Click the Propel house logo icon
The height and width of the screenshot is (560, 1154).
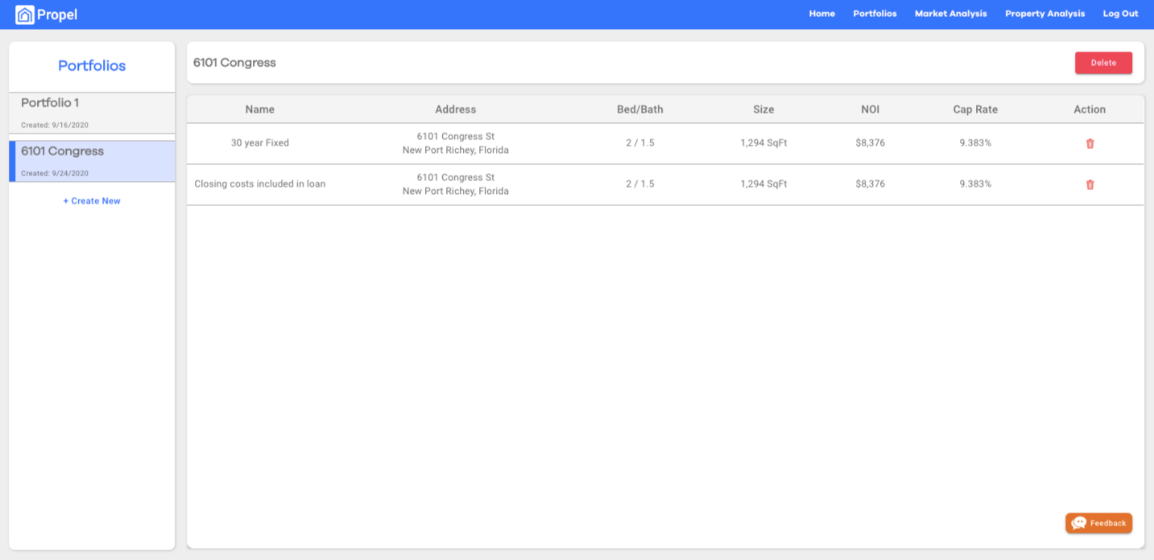[x=25, y=14]
